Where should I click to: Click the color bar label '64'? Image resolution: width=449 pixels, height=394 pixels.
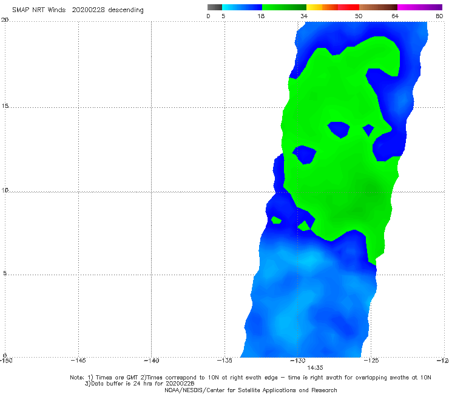[395, 16]
